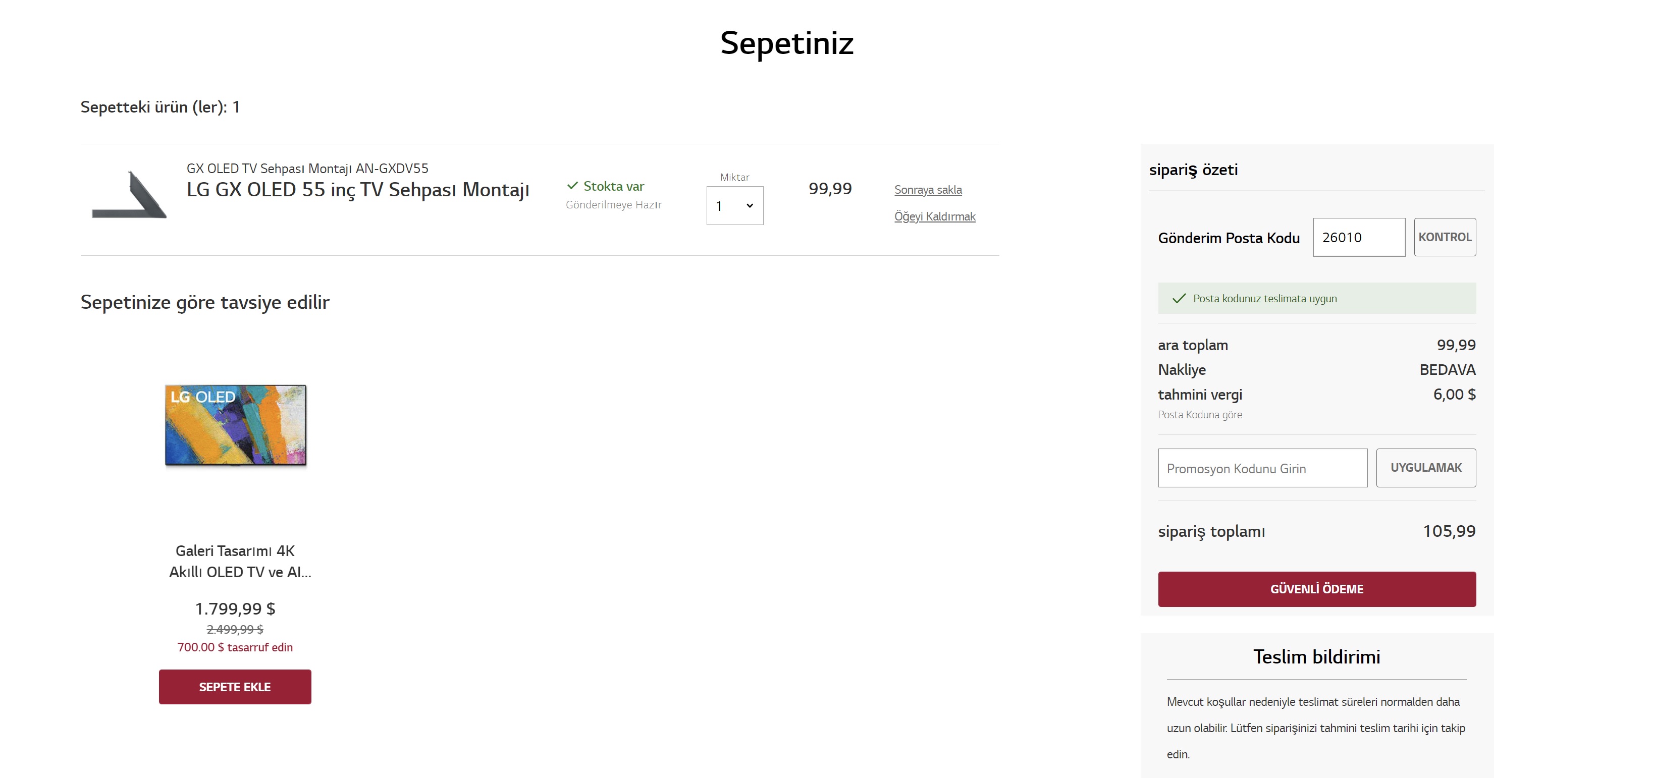Click the TV stand product thumbnail
The height and width of the screenshot is (778, 1653).
[x=130, y=195]
